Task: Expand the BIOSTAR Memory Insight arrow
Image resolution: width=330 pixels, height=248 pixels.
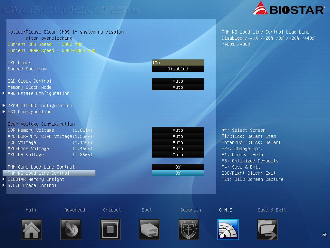Action: [x=4, y=179]
